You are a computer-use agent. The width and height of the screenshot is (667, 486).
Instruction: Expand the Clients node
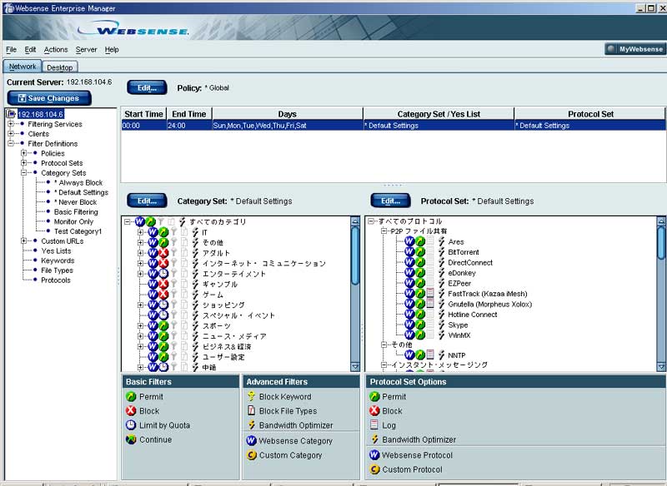point(11,134)
